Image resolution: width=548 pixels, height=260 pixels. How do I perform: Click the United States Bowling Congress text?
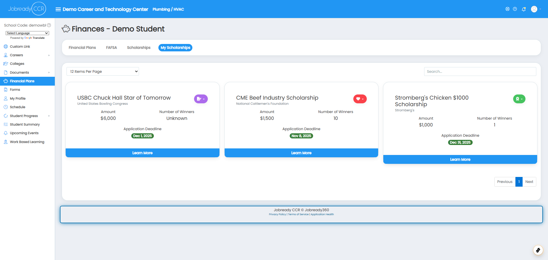(x=102, y=104)
